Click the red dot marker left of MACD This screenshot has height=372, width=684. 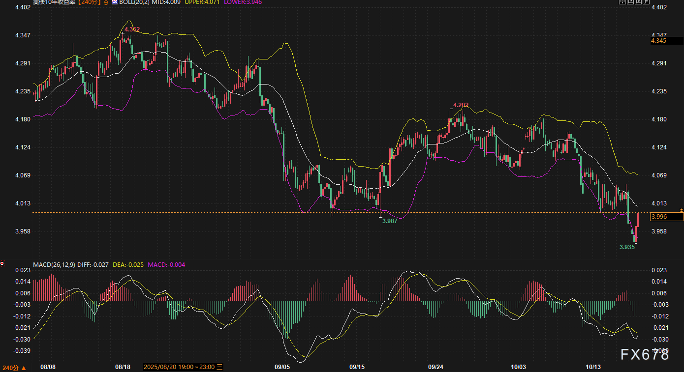2,264
